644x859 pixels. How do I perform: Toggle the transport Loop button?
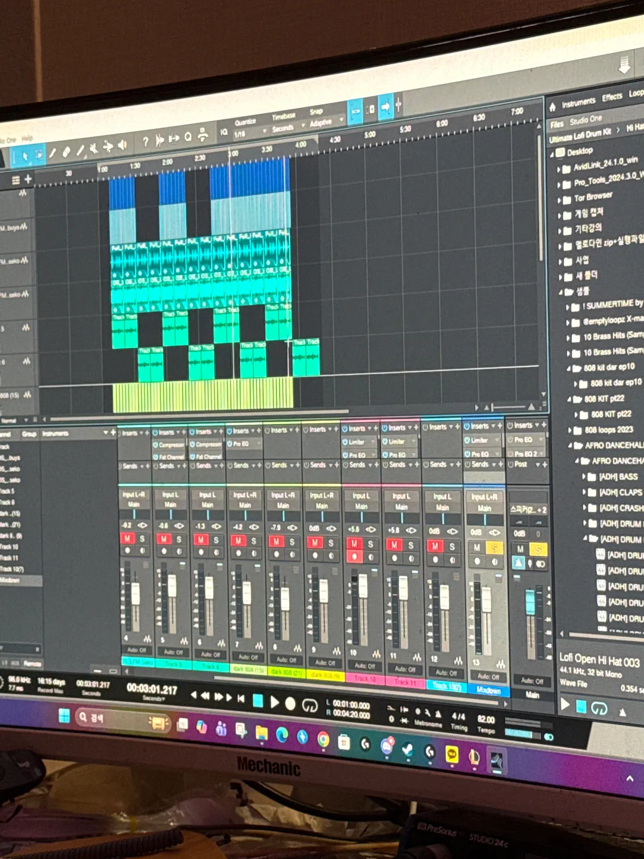[x=310, y=705]
